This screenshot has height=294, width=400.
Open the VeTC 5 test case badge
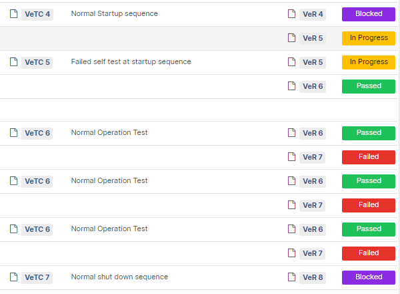tap(37, 62)
